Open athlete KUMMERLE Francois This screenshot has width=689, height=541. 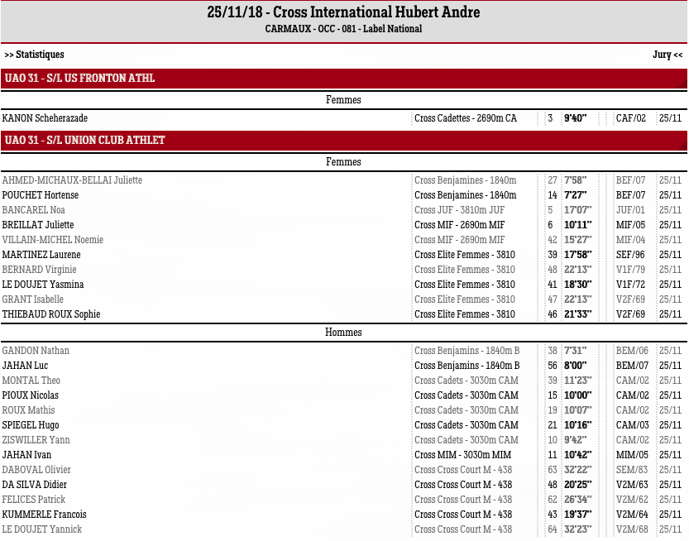coord(45,515)
